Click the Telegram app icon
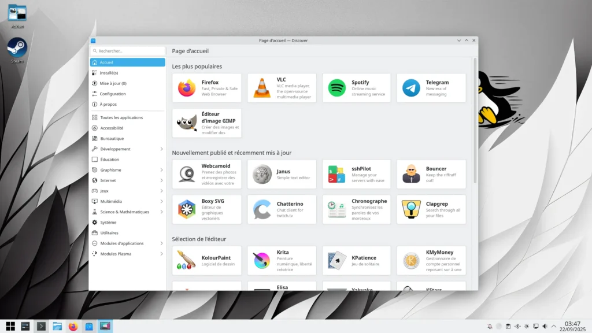 click(411, 88)
